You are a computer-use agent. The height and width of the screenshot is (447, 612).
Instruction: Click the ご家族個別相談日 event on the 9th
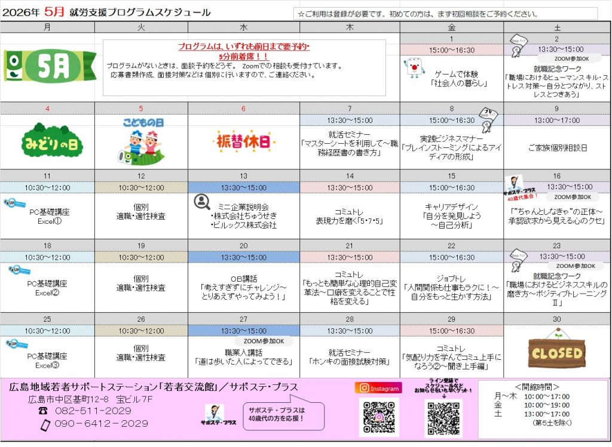point(556,147)
